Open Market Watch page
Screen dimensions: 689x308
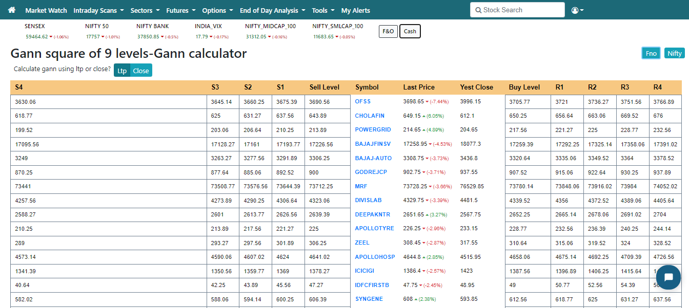[x=46, y=10]
